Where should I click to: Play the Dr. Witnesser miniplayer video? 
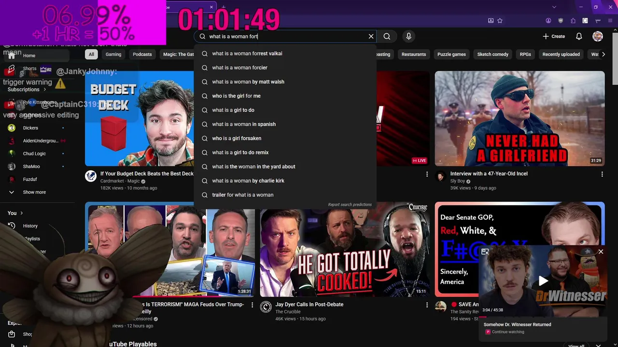point(543,281)
